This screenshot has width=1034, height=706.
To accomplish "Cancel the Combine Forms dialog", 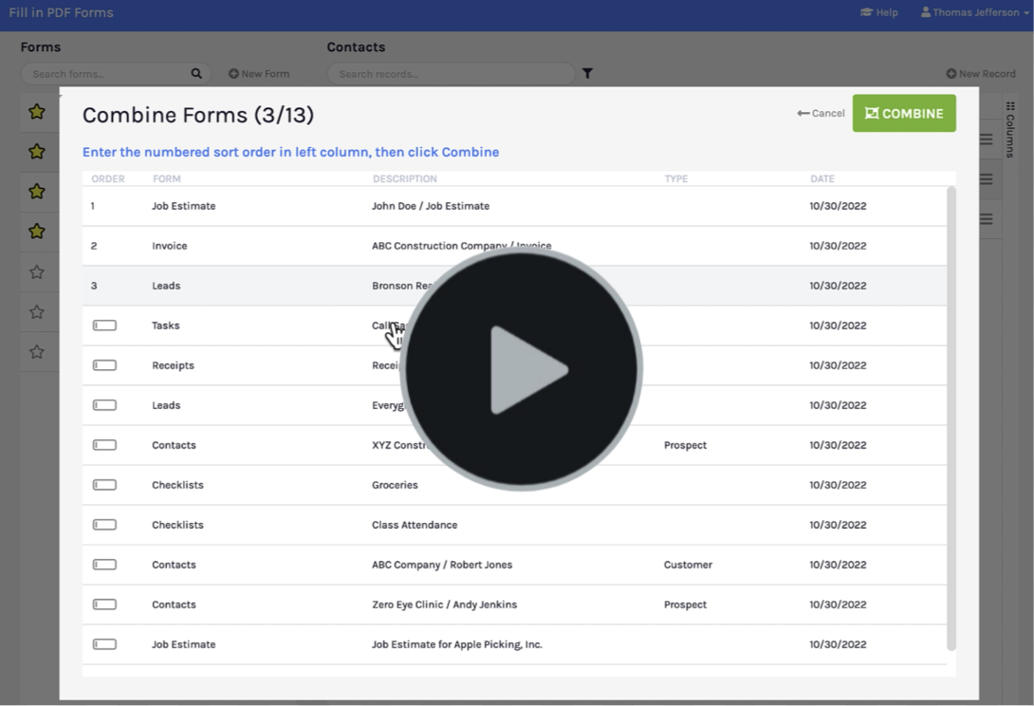I will point(821,113).
